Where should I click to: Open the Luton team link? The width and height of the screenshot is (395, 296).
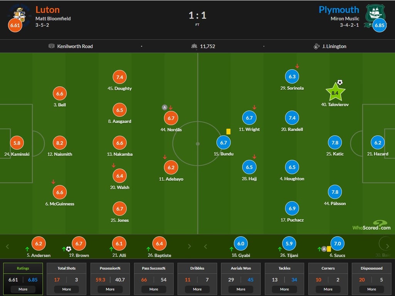click(x=47, y=9)
